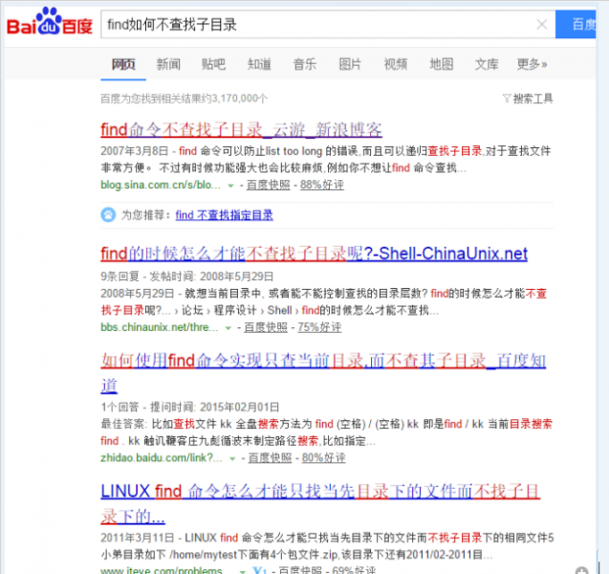This screenshot has height=574, width=609.
Task: Click the Baidu logo
Action: [50, 22]
